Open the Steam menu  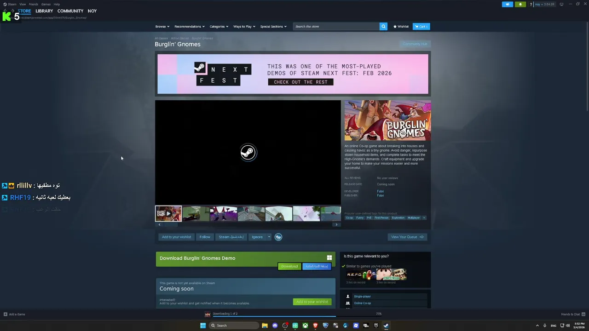coord(10,4)
